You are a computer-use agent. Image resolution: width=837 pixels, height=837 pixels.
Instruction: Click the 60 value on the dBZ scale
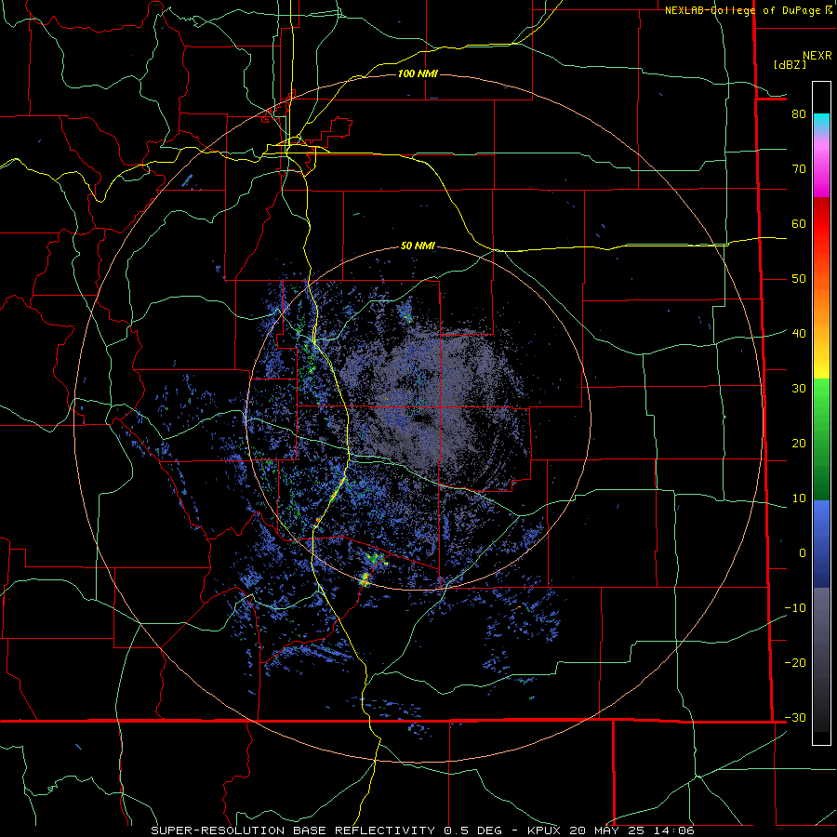pos(799,223)
